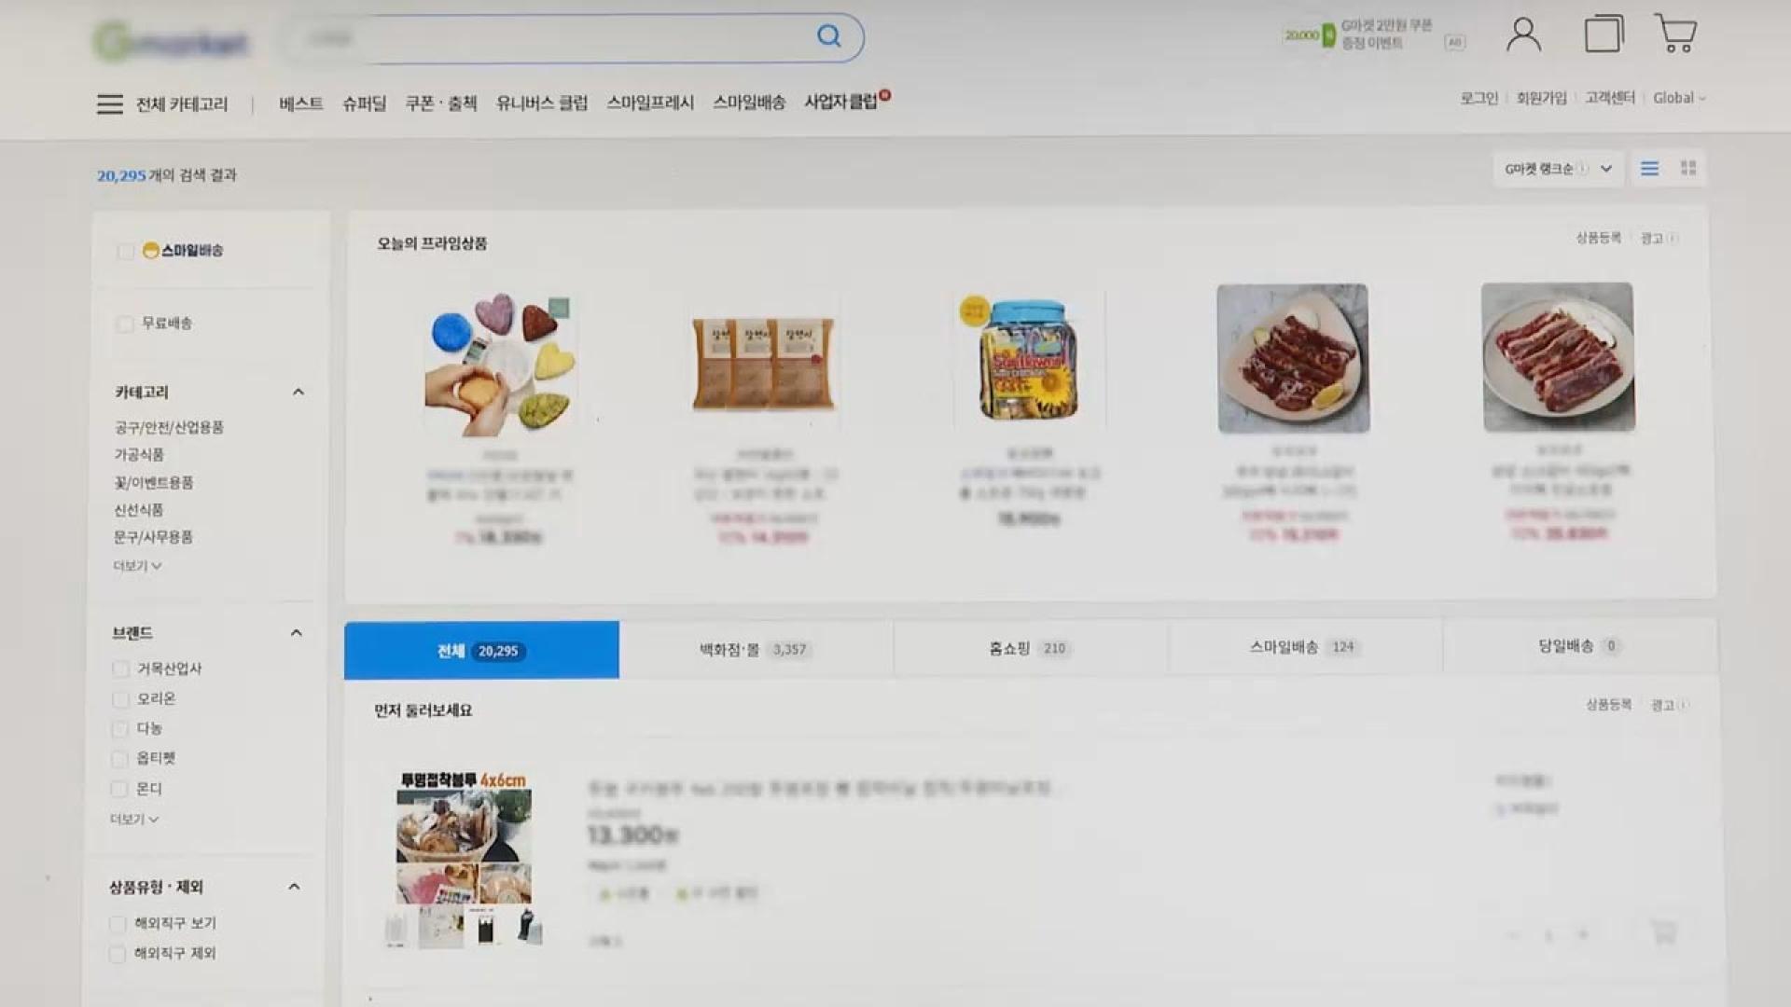The width and height of the screenshot is (1791, 1007).
Task: Open the sunflower seed jar product thumbnail
Action: (1029, 359)
